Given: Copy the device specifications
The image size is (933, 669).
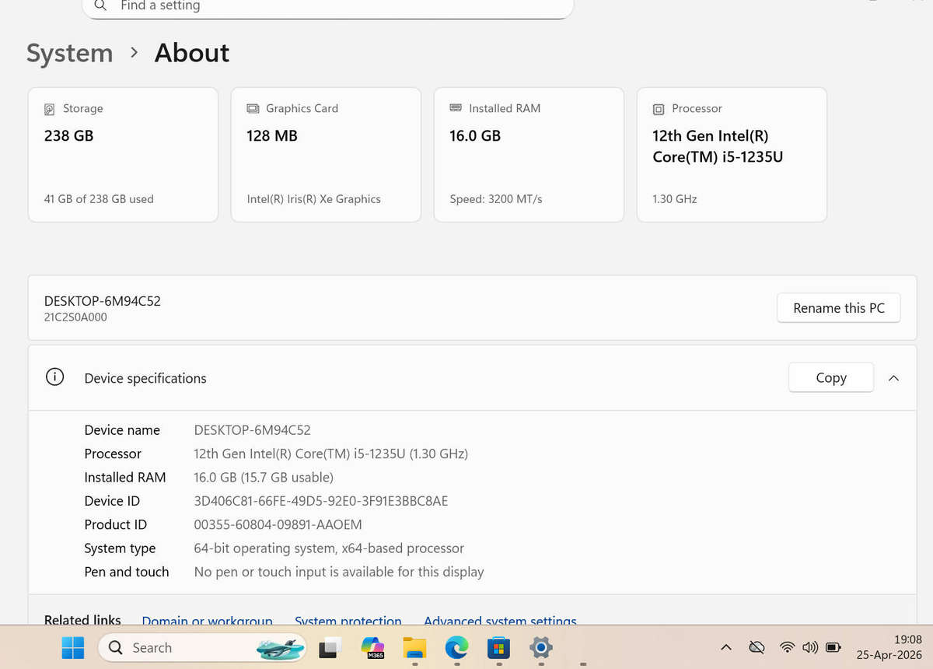Looking at the screenshot, I should click(x=831, y=378).
